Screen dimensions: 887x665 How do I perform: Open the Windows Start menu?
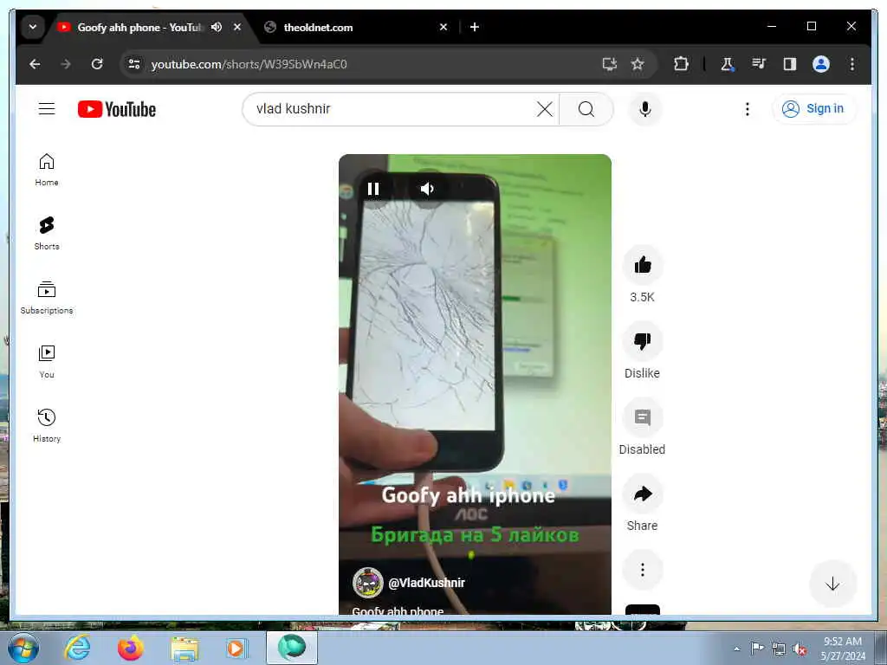coord(23,649)
